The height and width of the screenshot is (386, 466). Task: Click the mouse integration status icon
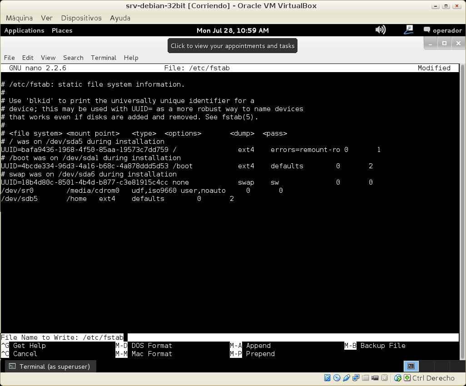(x=398, y=378)
